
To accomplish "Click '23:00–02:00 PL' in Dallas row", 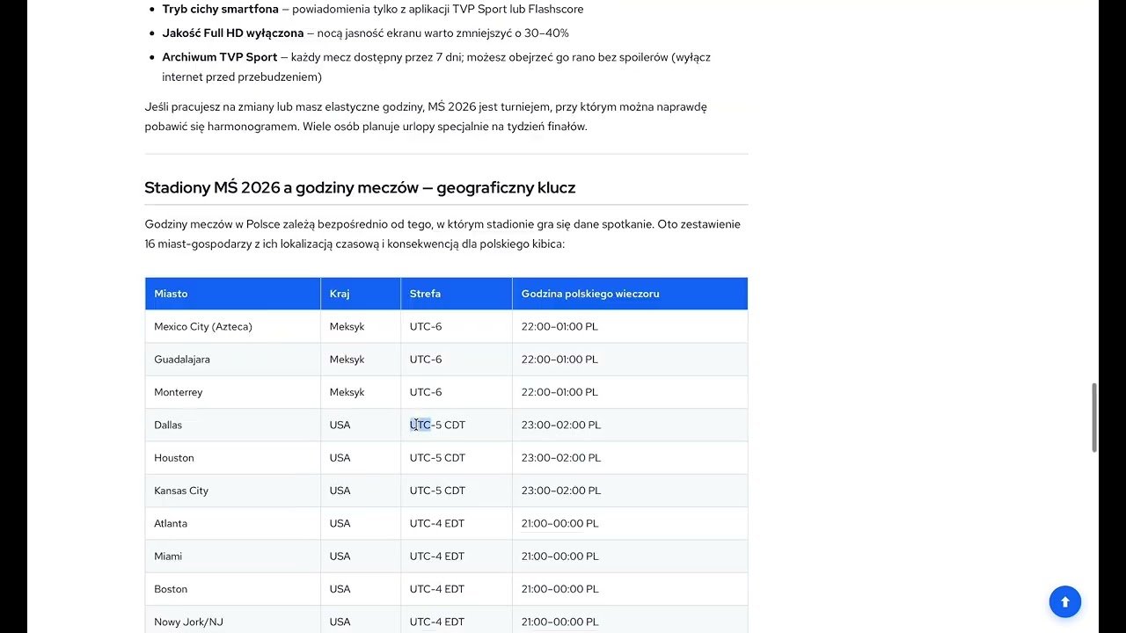I will coord(561,425).
